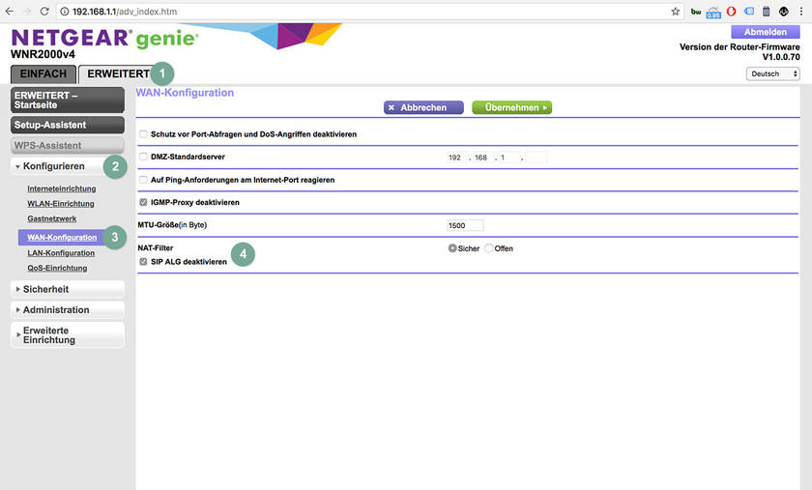Switch to the EINFACH tab
The height and width of the screenshot is (490, 812).
43,74
